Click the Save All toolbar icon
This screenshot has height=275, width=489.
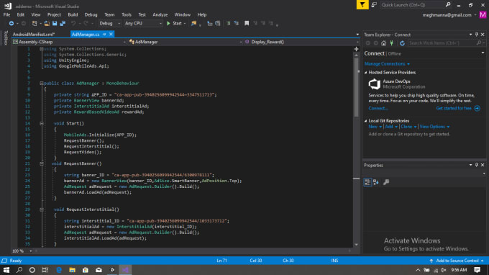(63, 24)
